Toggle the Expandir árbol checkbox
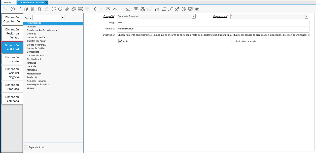316x153 pixels. [26, 147]
